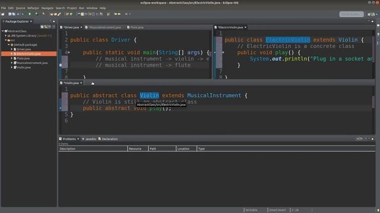Image resolution: width=380 pixels, height=213 pixels.
Task: Toggle Link with Editor in Package Explorer
Action: [x=46, y=27]
